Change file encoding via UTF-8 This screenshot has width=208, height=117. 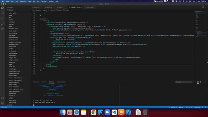pos(188,107)
